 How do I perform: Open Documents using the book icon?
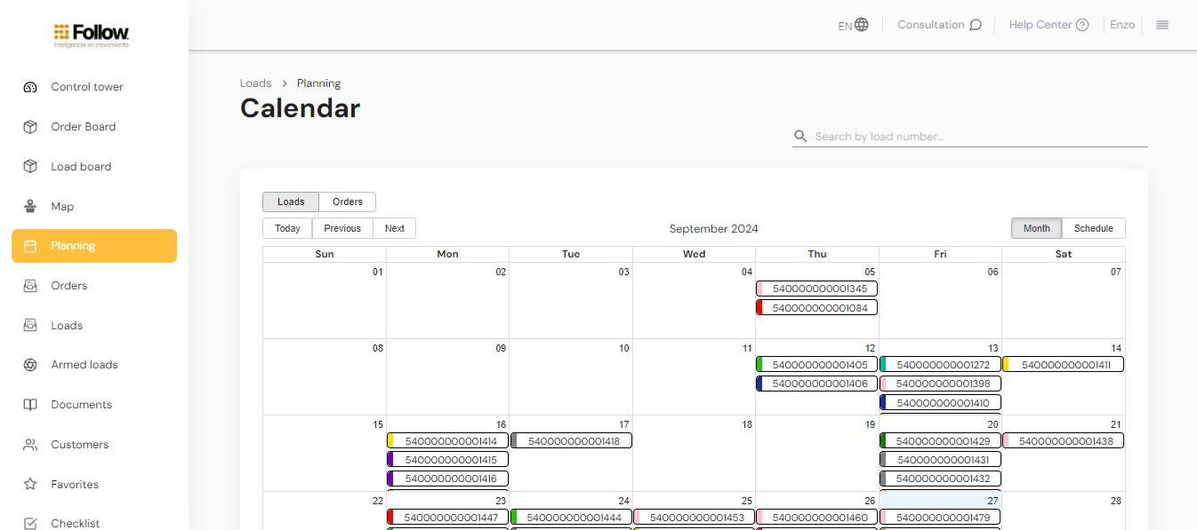pos(30,405)
